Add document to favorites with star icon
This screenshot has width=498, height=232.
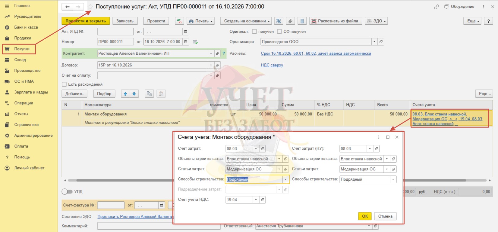click(90, 7)
